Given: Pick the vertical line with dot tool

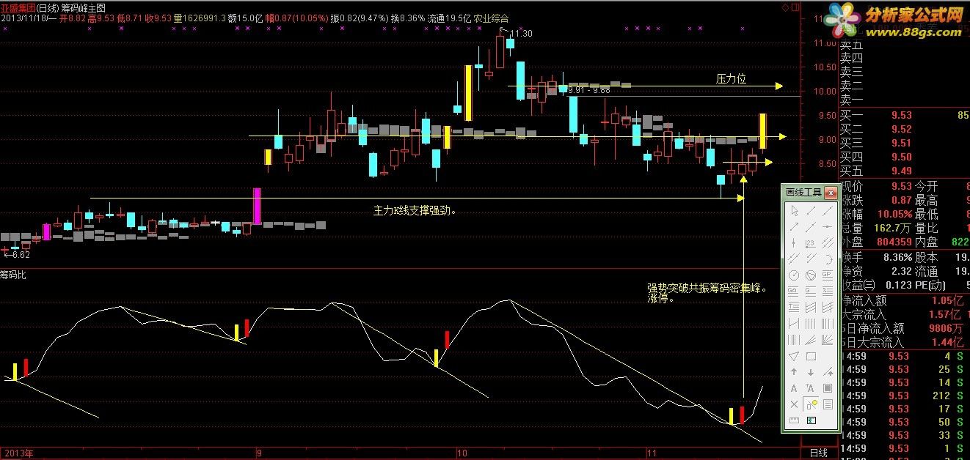Looking at the screenshot, I should point(794,242).
